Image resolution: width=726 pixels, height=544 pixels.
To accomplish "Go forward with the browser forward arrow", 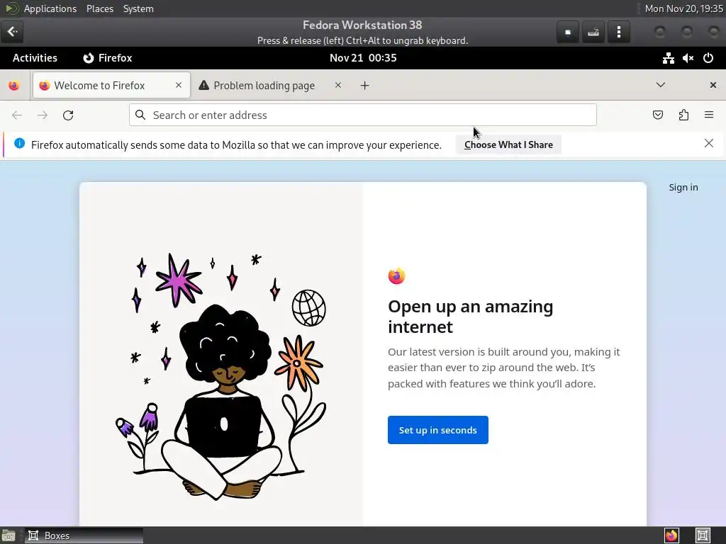I will pyautogui.click(x=42, y=115).
